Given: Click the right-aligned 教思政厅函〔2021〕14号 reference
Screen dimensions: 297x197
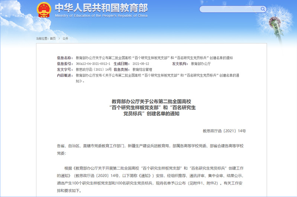Looking at the screenshot, I should coord(224,131).
